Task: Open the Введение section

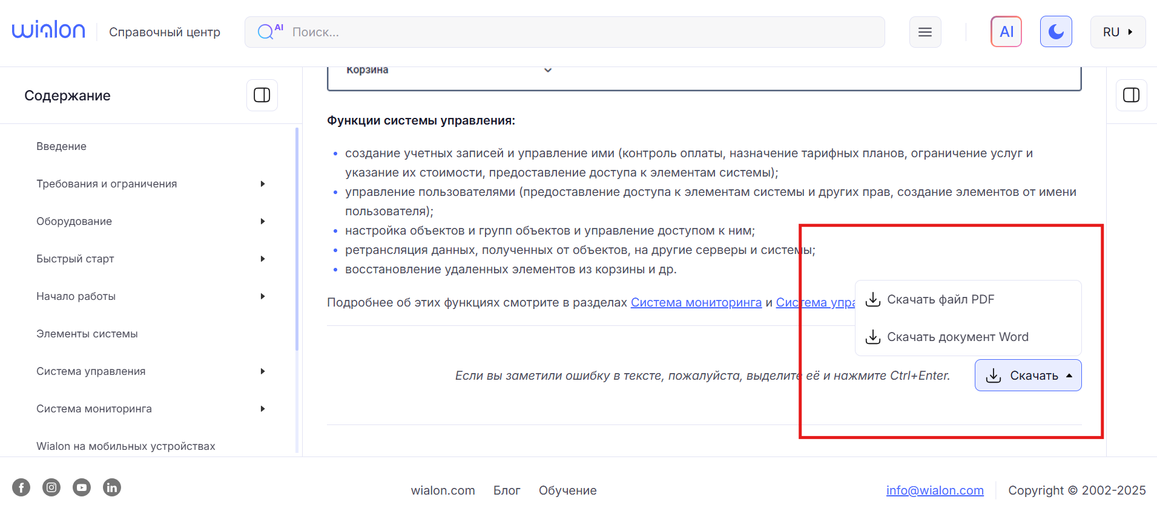Action: (x=61, y=146)
